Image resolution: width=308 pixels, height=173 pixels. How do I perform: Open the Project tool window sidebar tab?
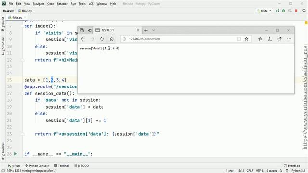pos(3,24)
